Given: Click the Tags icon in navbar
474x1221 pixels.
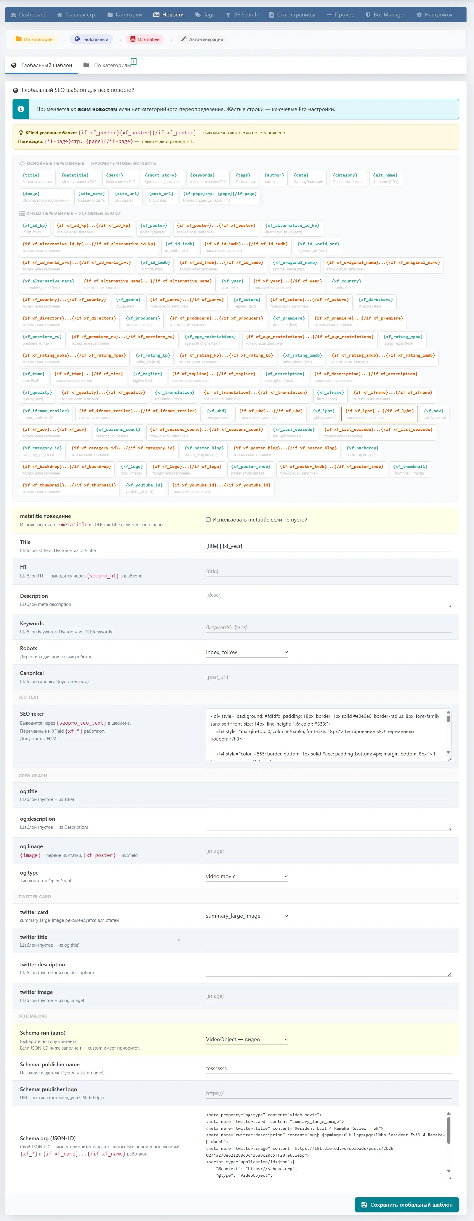Looking at the screenshot, I should coord(198,15).
